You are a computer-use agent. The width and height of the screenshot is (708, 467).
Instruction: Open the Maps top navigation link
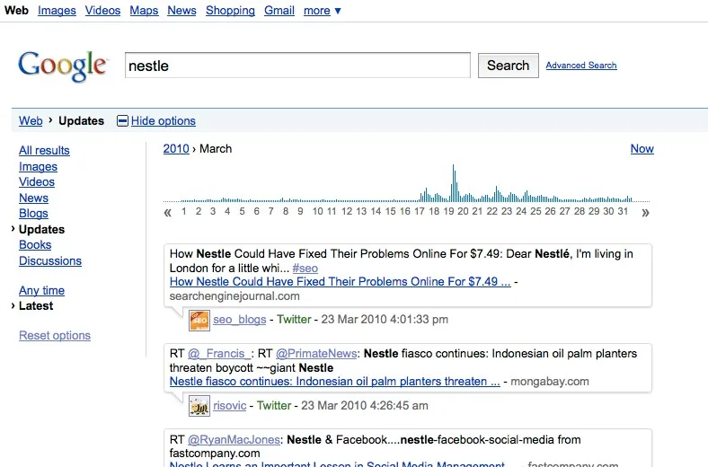144,11
